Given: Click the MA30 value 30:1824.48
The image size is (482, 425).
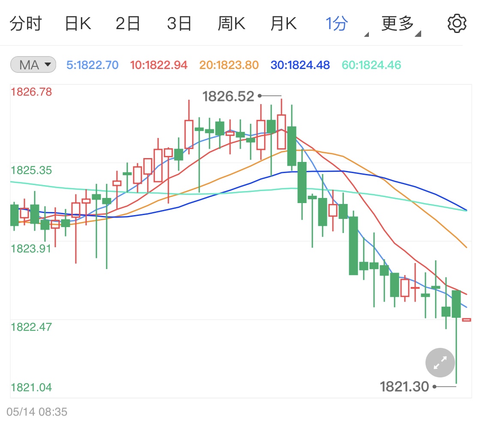Looking at the screenshot, I should point(300,65).
